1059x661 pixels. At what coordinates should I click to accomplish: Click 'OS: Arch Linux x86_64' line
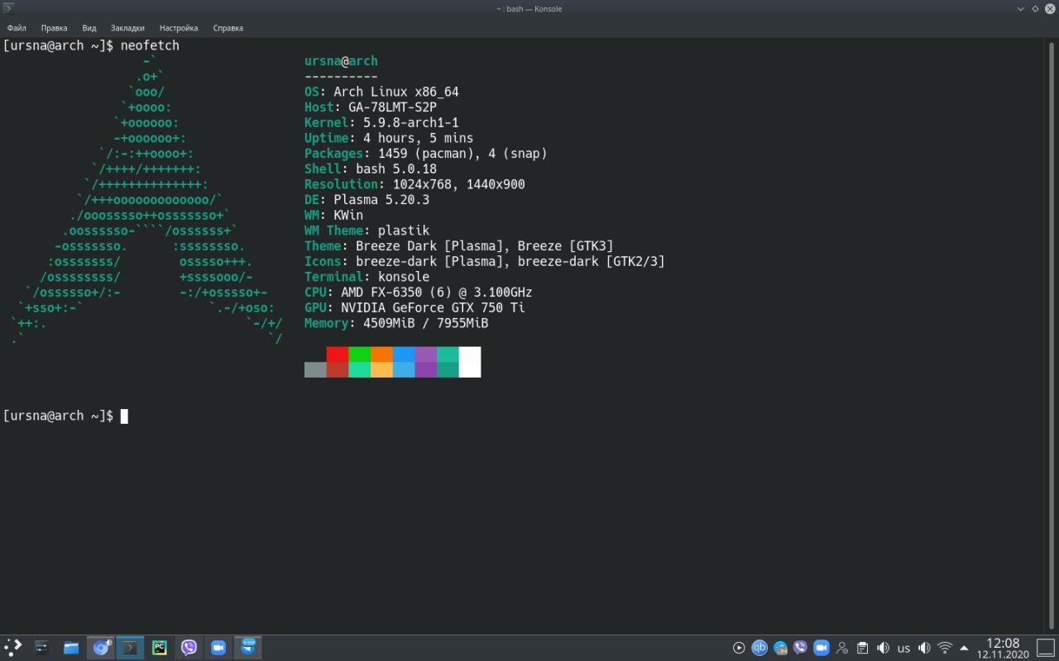[381, 92]
